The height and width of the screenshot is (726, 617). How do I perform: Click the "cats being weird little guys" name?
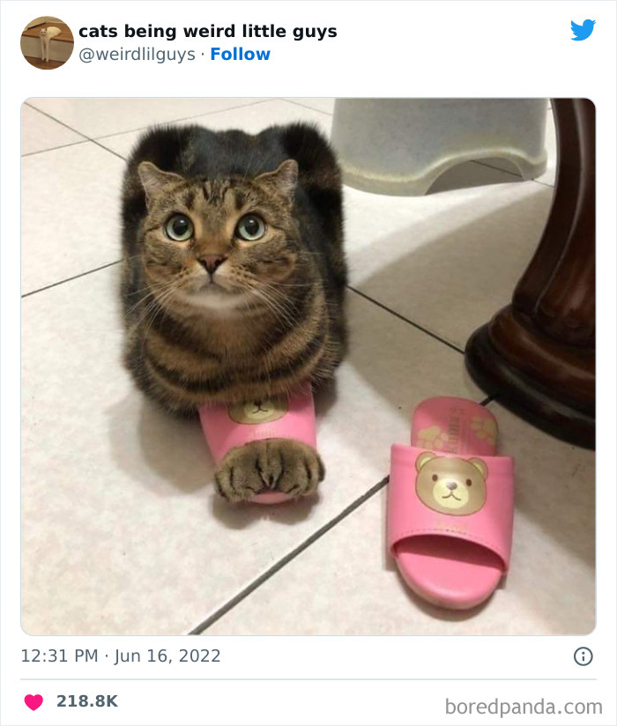(207, 32)
